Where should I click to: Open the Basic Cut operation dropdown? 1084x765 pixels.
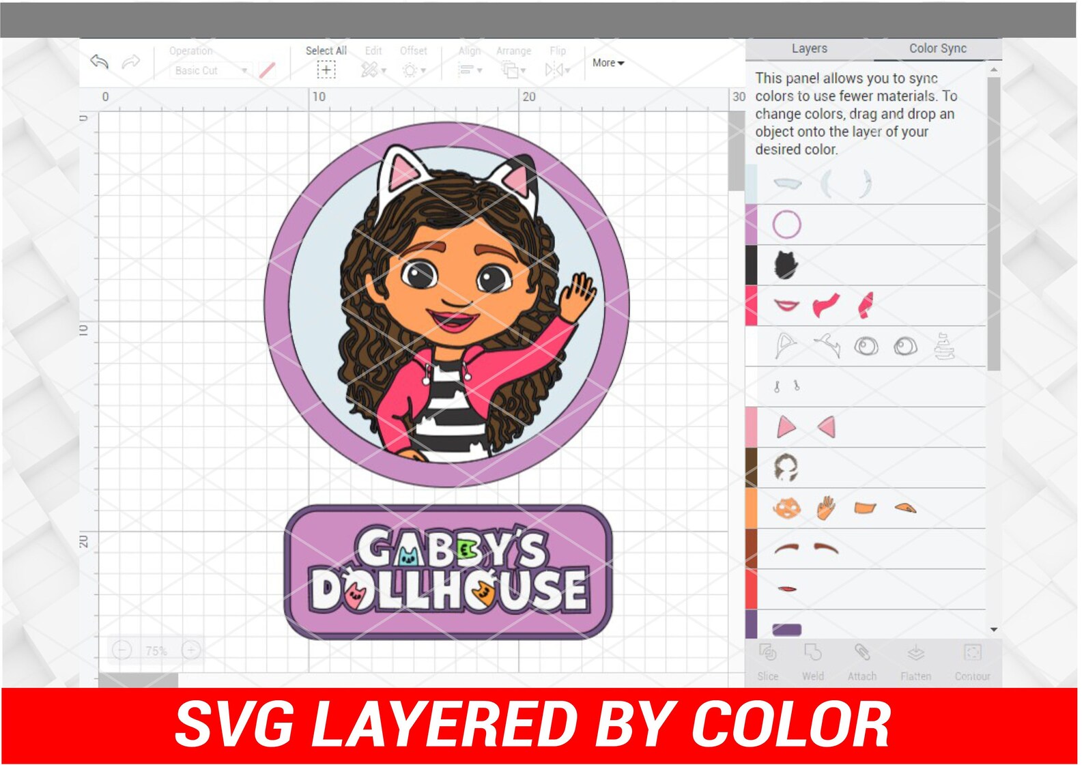[210, 70]
